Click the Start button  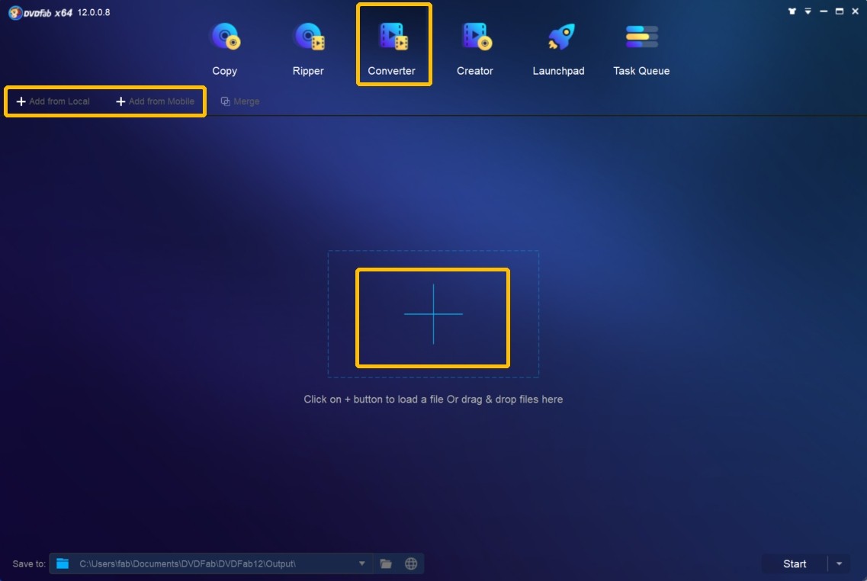click(x=795, y=564)
